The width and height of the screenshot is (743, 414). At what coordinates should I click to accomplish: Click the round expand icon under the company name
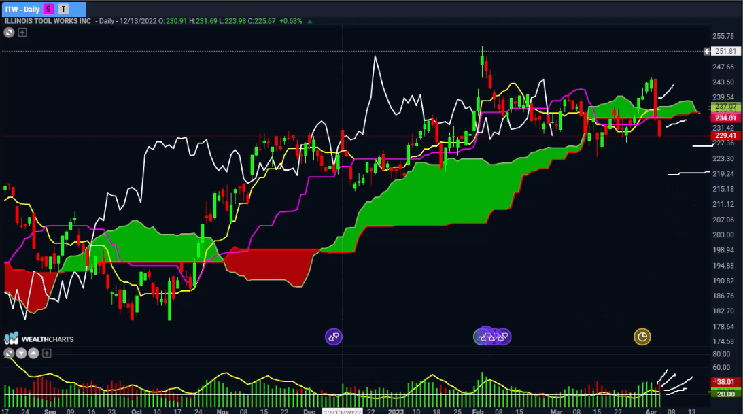[x=9, y=32]
